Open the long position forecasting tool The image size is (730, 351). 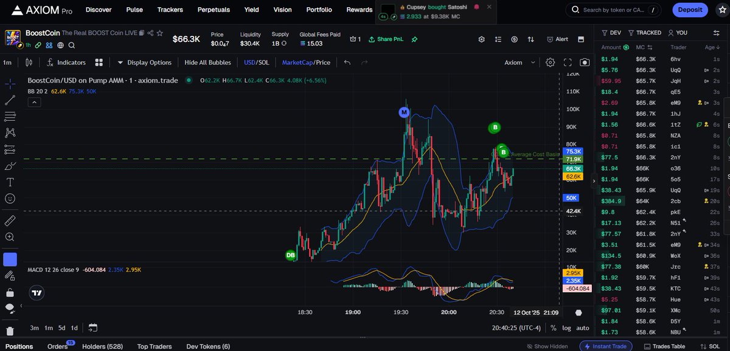tap(10, 149)
